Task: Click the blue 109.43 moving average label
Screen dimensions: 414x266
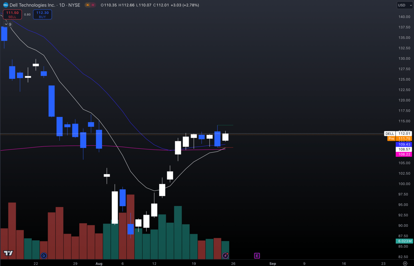Action: (x=404, y=144)
